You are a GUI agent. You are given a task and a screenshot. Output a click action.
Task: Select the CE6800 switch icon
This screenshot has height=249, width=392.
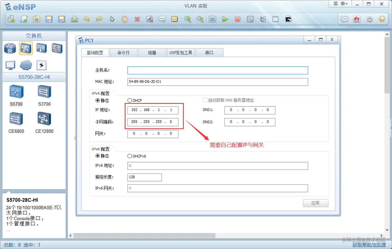tap(16, 119)
